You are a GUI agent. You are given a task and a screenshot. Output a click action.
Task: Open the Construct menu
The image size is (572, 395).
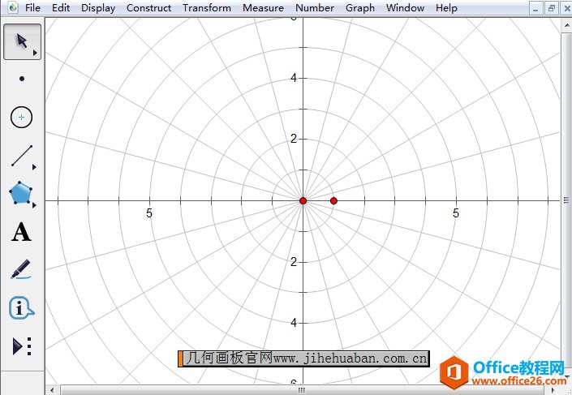(148, 8)
